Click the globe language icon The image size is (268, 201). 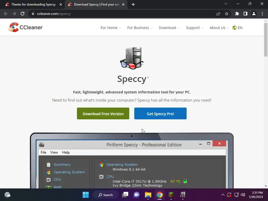(x=234, y=28)
